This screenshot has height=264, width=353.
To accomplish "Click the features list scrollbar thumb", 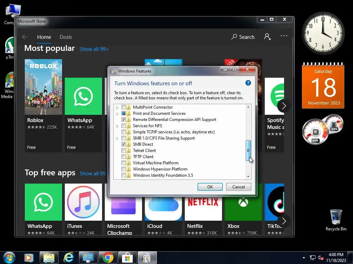I will click(x=248, y=151).
